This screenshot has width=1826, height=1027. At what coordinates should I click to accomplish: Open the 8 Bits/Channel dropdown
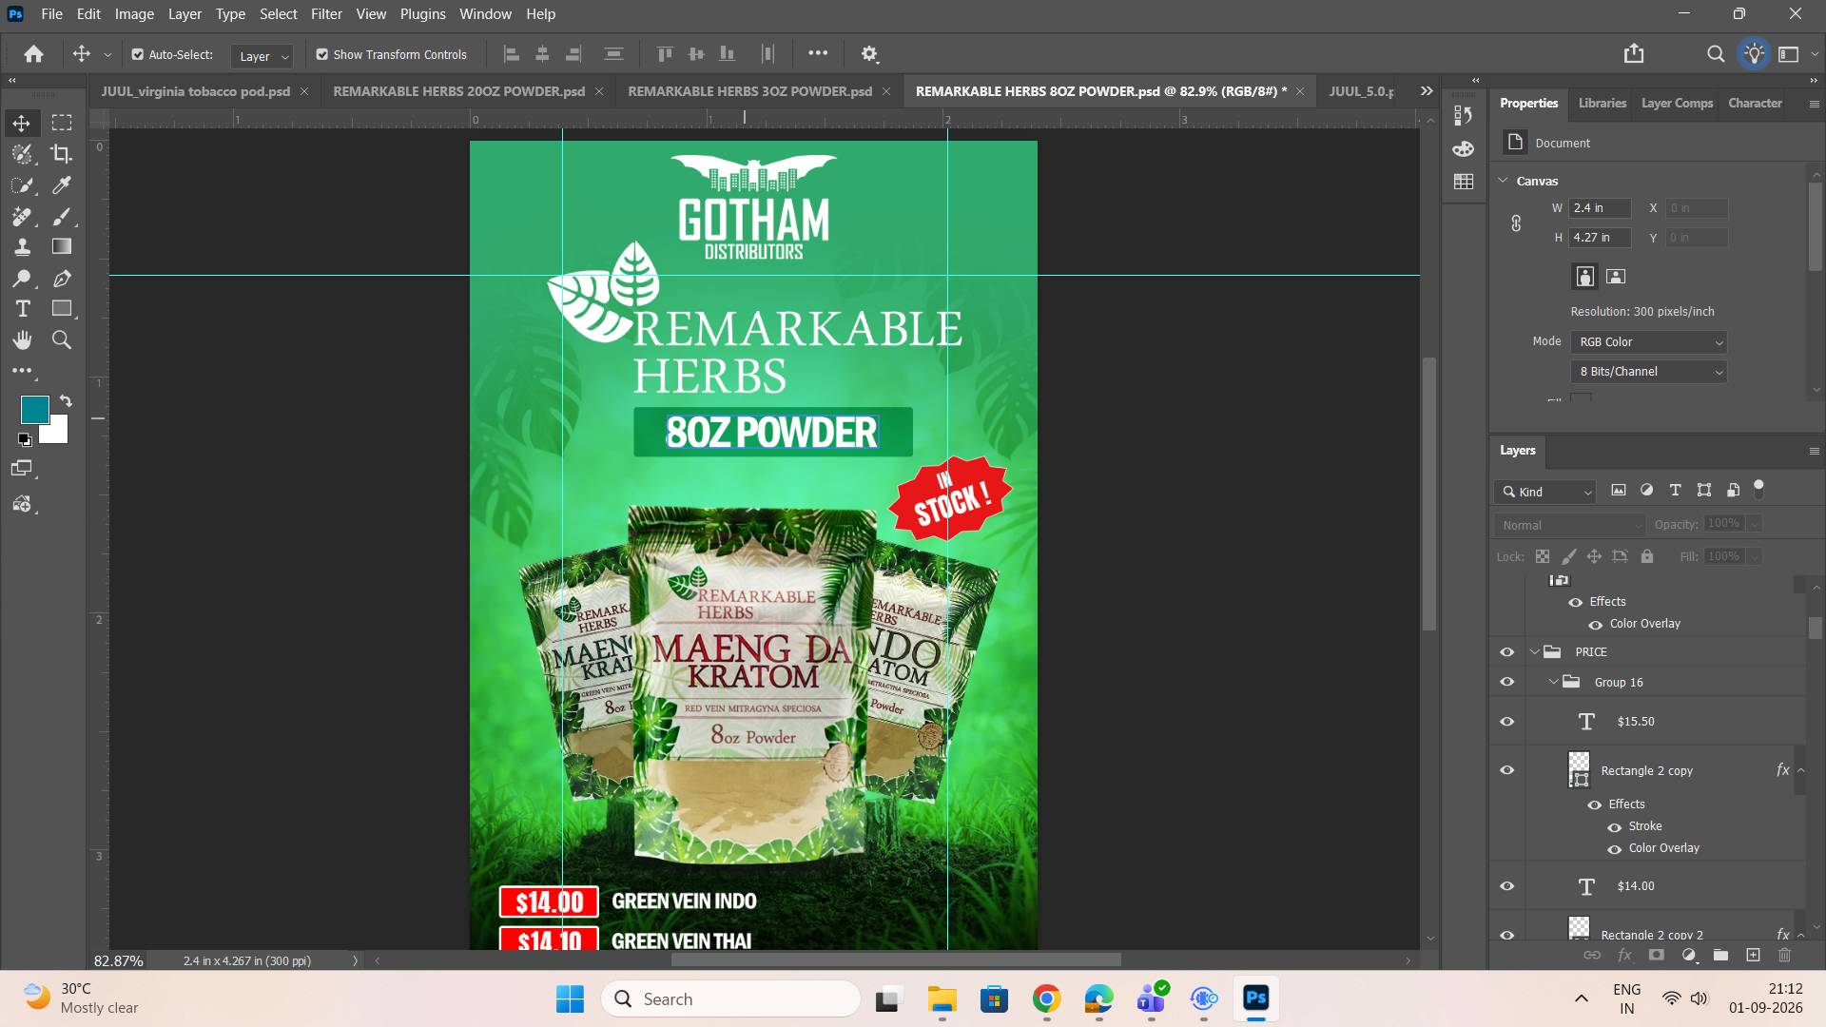pyautogui.click(x=1648, y=372)
